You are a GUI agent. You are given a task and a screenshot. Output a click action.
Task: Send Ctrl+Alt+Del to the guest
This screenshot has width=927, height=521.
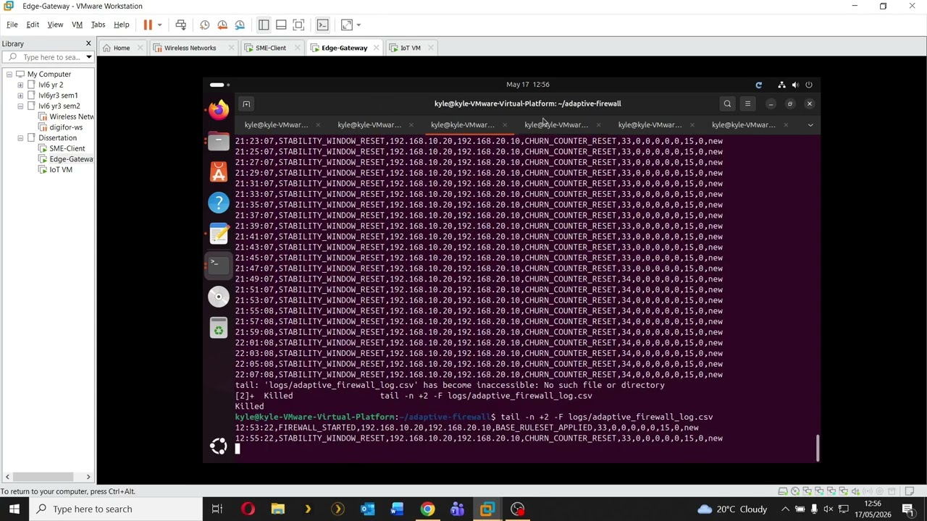point(181,25)
